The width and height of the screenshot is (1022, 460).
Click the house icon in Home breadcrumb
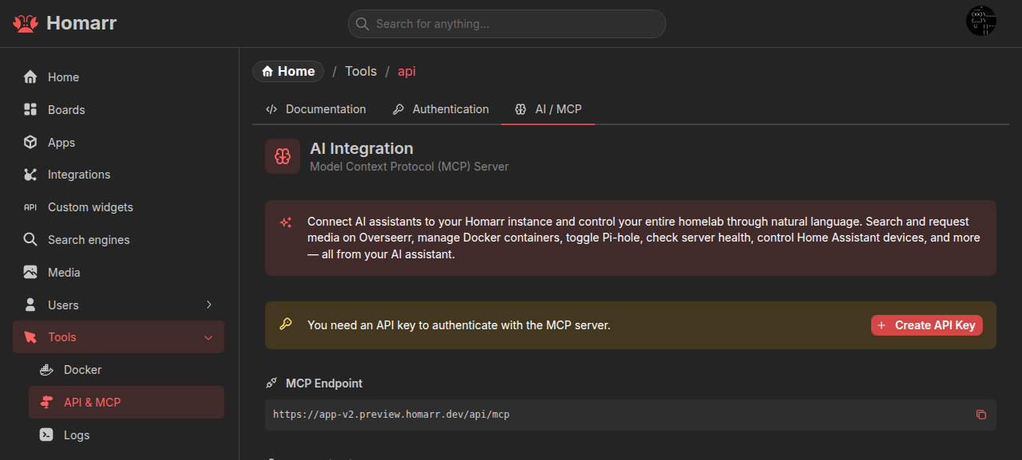click(267, 72)
